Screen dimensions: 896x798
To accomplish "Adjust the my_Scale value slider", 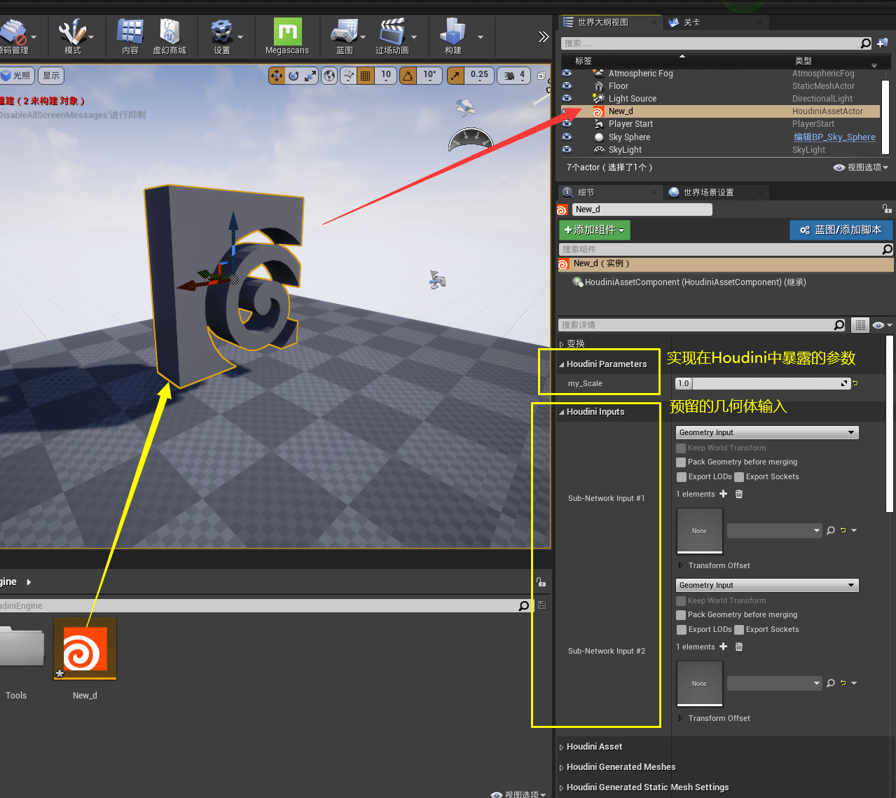I will tap(763, 383).
